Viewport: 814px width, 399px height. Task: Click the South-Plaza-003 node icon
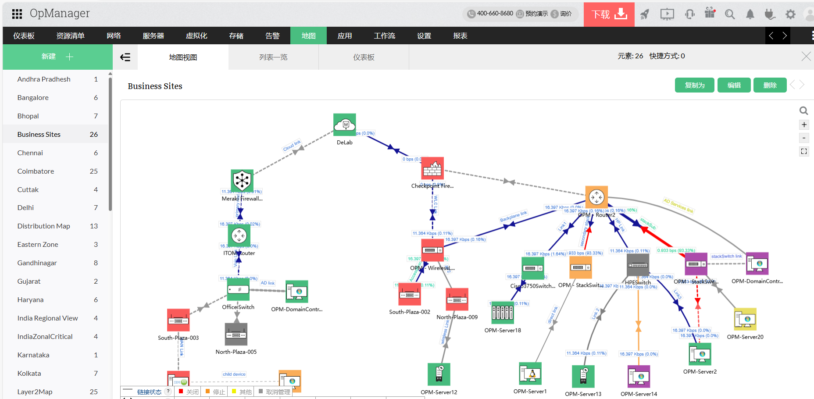click(179, 320)
